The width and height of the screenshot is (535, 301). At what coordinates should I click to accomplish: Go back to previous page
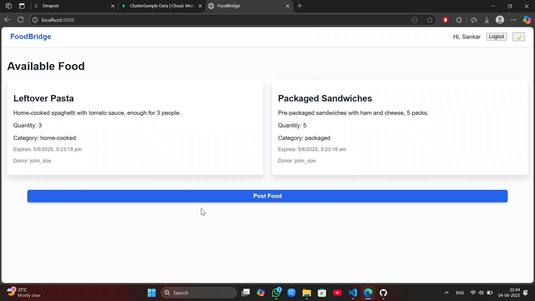click(x=7, y=20)
